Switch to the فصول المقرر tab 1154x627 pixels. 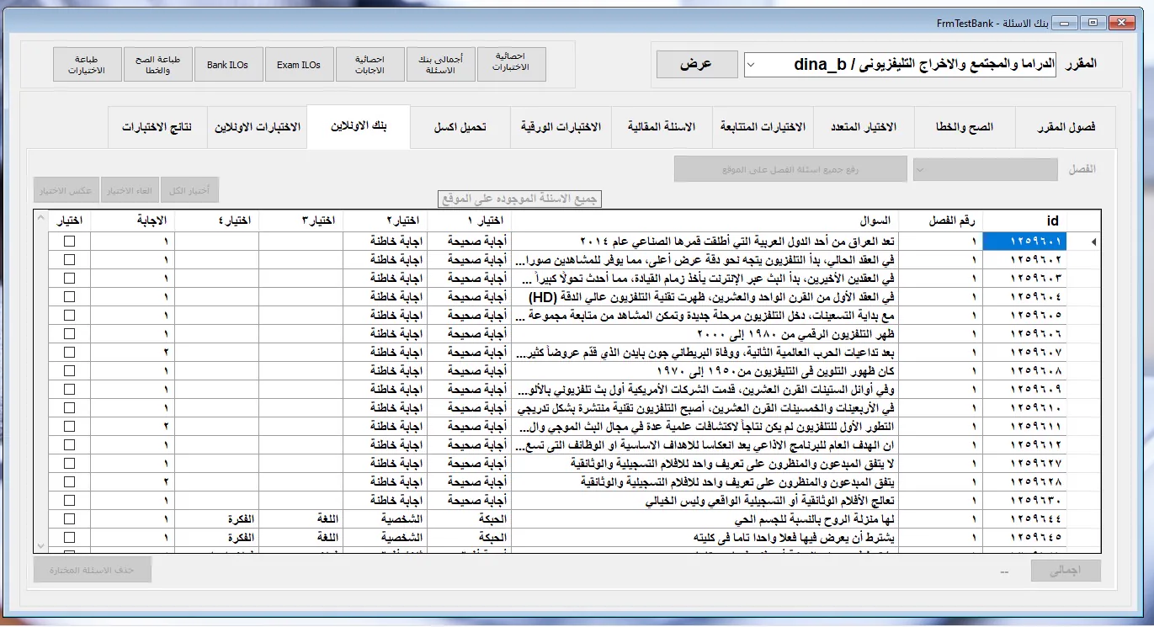pos(1065,128)
